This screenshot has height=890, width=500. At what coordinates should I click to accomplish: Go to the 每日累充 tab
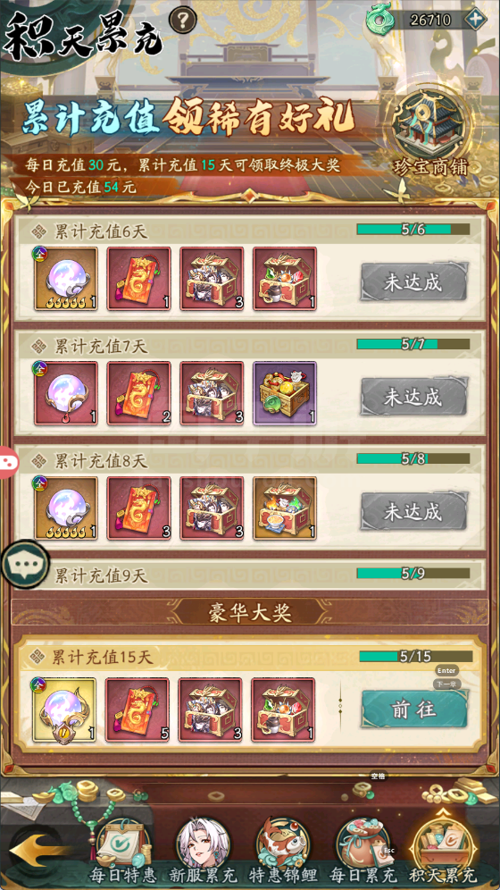click(x=364, y=851)
